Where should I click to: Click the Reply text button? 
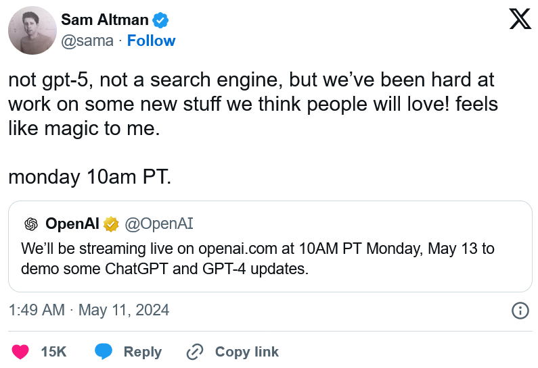coord(143,352)
